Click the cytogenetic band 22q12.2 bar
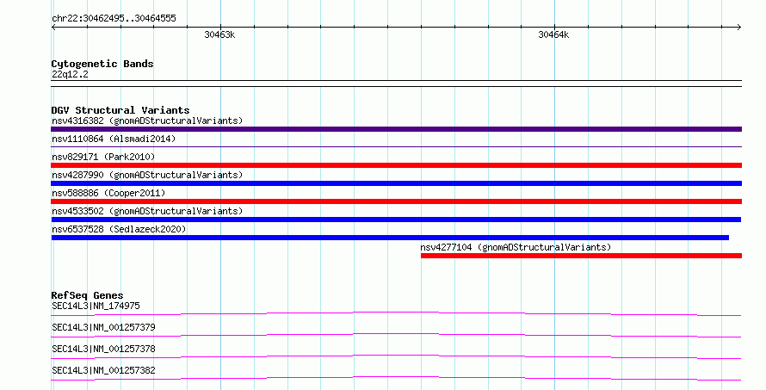The width and height of the screenshot is (766, 390). [x=396, y=84]
